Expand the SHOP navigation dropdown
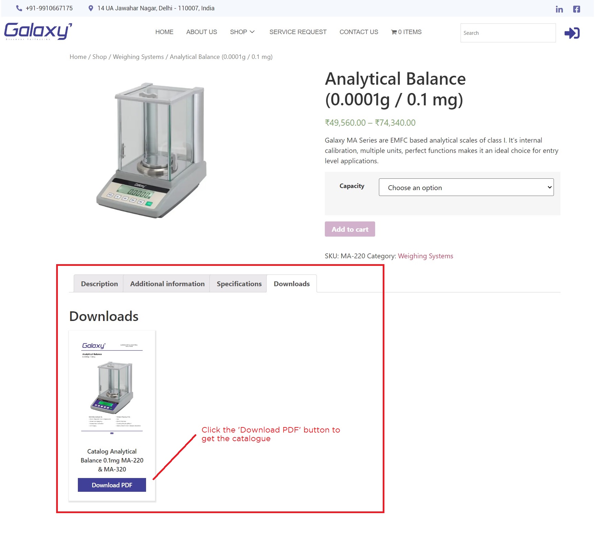 pyautogui.click(x=243, y=32)
